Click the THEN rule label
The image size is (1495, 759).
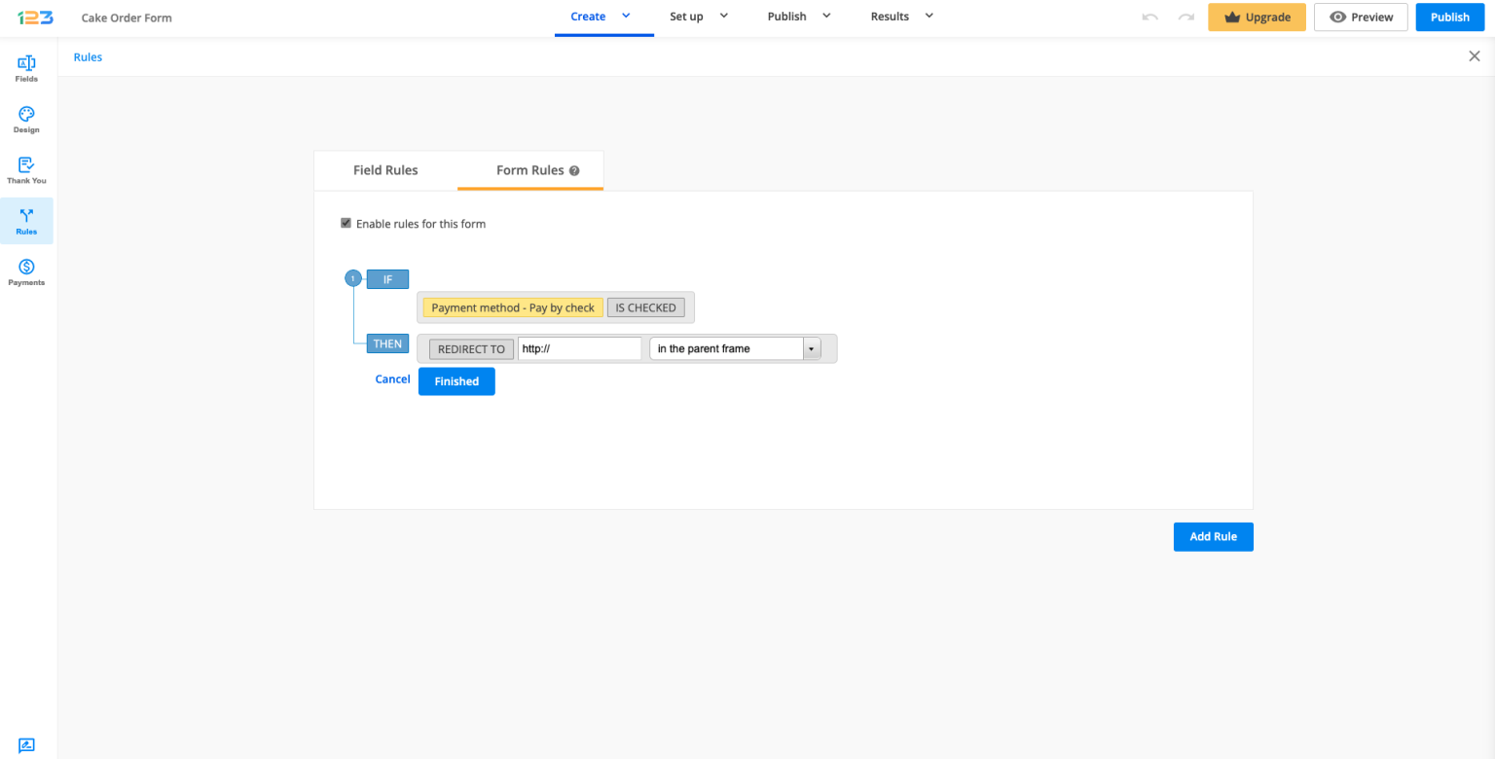[x=387, y=343]
